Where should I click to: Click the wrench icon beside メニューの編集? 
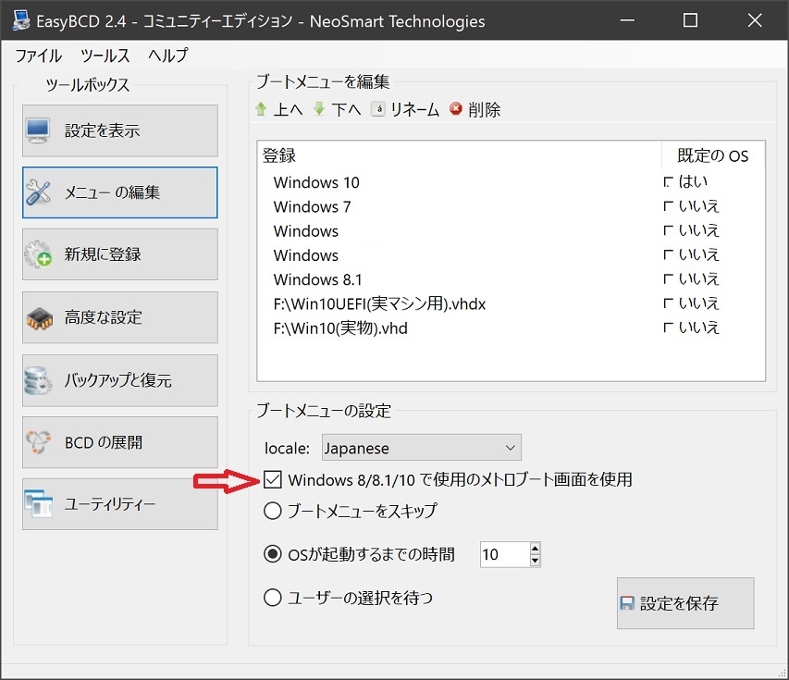(x=38, y=192)
